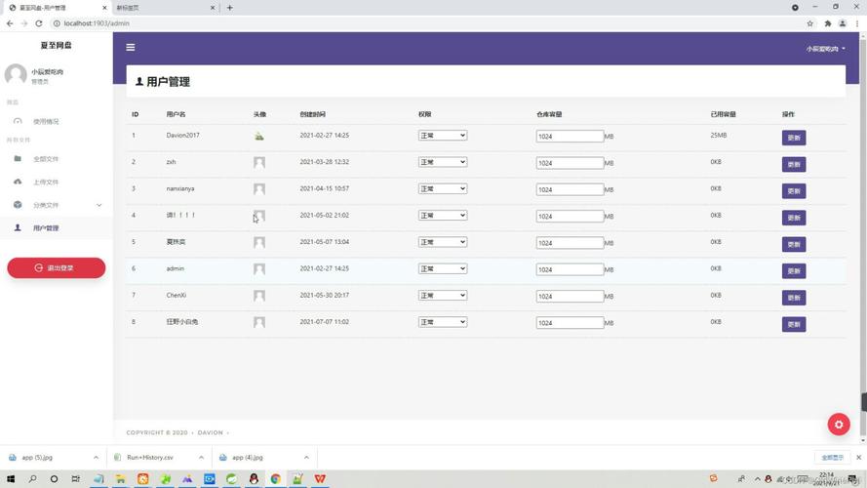The image size is (867, 488).
Task: Open browser extensions puzzle icon
Action: 828,23
